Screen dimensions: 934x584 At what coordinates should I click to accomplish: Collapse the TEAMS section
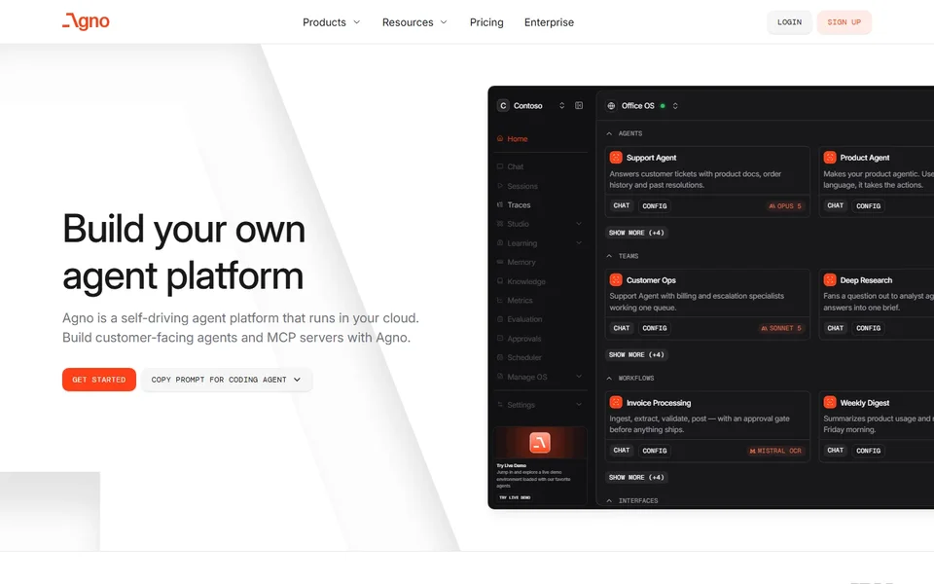click(x=609, y=256)
